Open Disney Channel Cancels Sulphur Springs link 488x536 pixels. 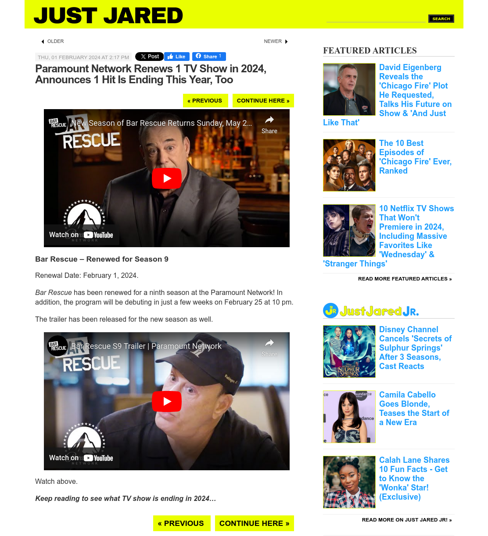click(415, 348)
